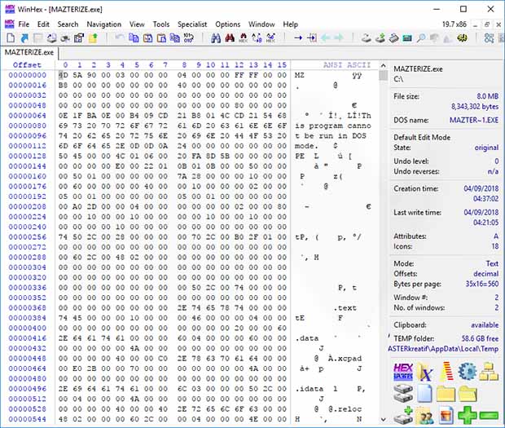
Task: Select the MAZTERIZE.exe document tab
Action: click(x=29, y=52)
